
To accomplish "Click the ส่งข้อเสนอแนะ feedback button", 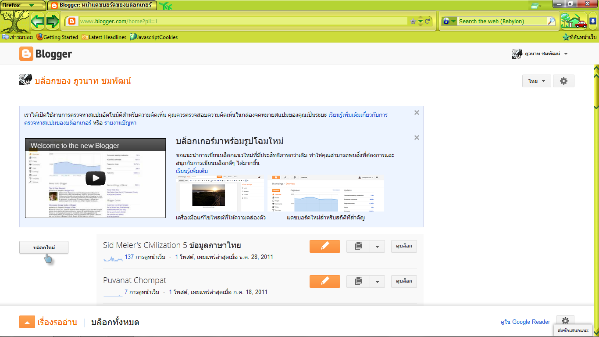I will [x=573, y=330].
